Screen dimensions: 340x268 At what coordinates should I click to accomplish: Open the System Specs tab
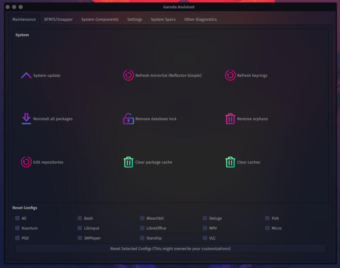163,19
